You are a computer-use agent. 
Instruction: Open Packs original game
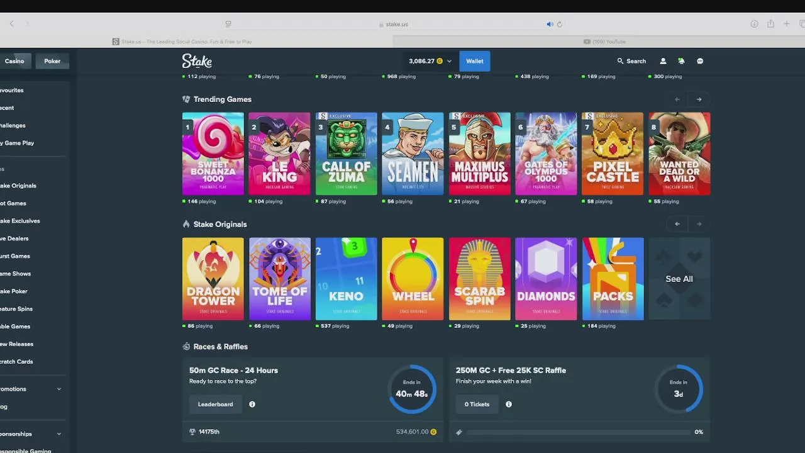point(613,279)
